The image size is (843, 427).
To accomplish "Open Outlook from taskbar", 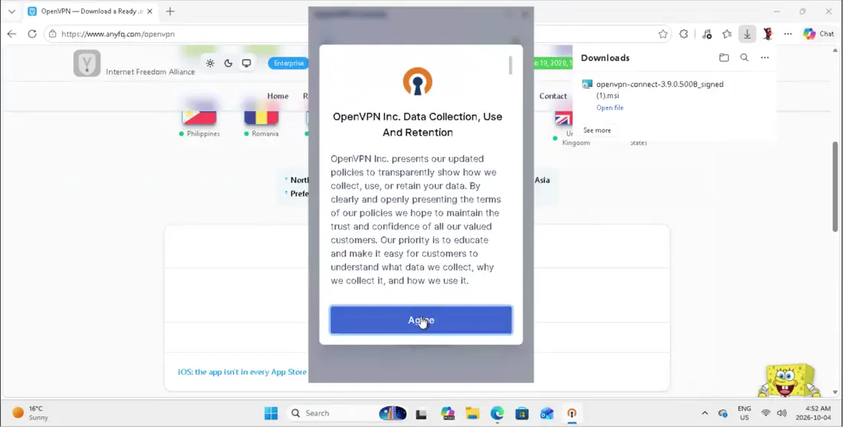I will [x=546, y=413].
